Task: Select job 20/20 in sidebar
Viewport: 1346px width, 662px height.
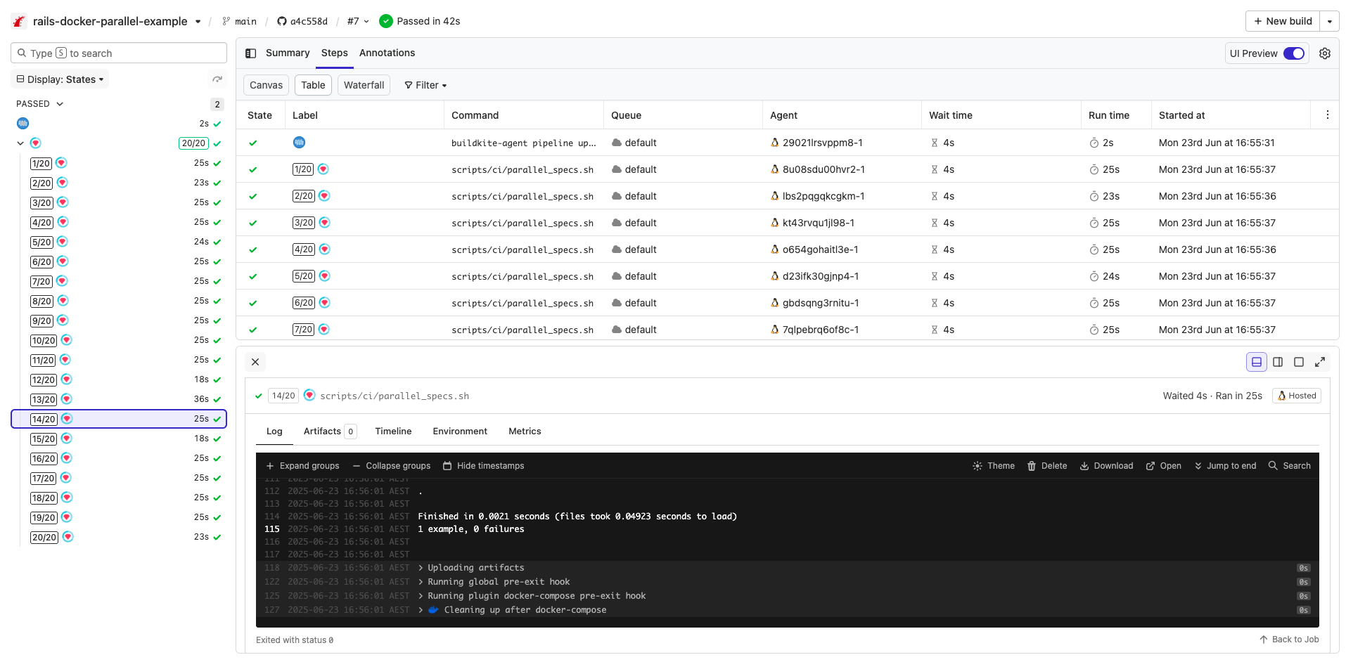Action: [x=119, y=537]
